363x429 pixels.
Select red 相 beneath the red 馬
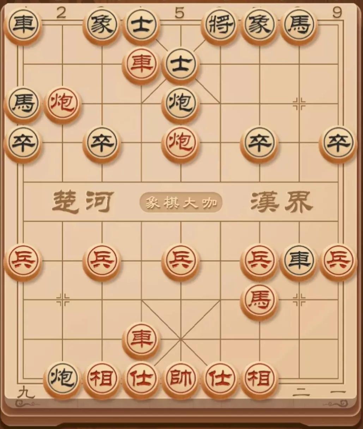[260, 379]
